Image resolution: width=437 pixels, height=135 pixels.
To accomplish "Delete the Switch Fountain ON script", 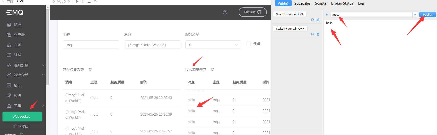I will (x=318, y=20).
